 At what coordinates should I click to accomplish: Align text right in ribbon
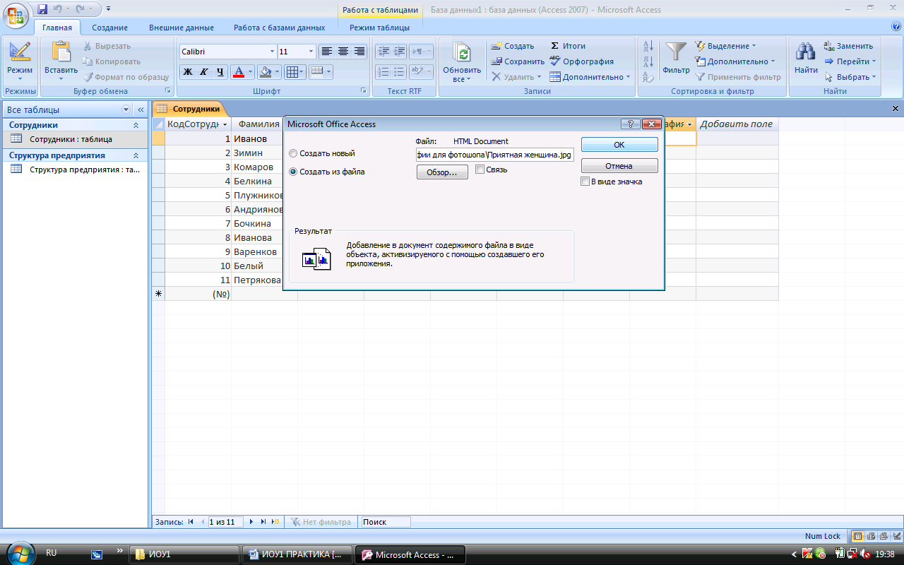coord(359,52)
